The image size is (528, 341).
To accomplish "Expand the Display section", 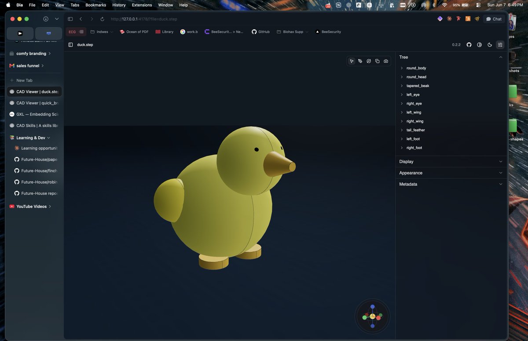I will (451, 162).
